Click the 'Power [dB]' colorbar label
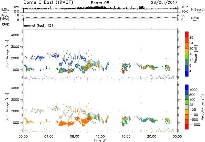 coord(196,54)
